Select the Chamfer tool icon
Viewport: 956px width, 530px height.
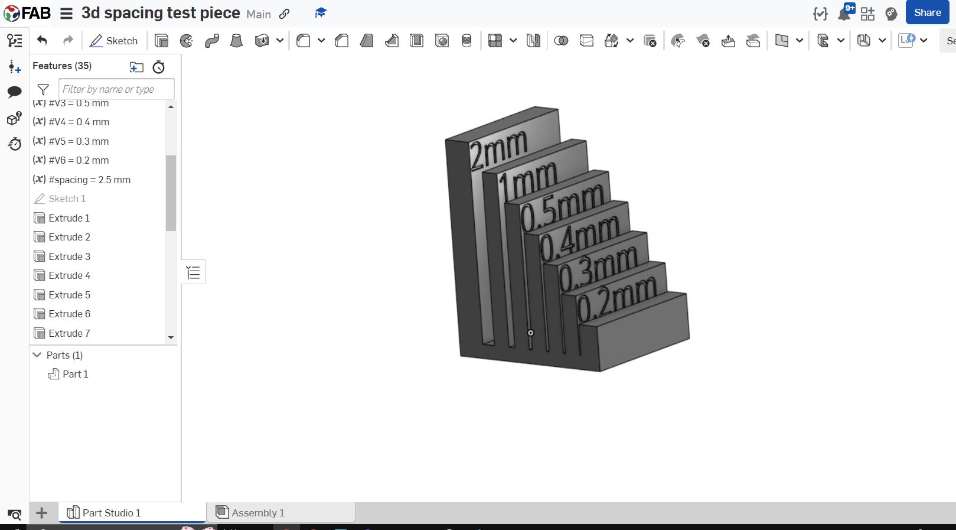pos(341,41)
